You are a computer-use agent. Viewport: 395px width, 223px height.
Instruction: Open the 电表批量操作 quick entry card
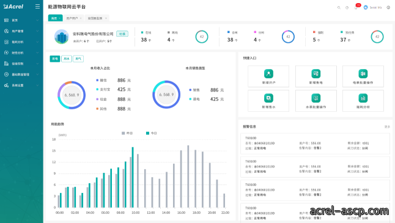[363, 76]
